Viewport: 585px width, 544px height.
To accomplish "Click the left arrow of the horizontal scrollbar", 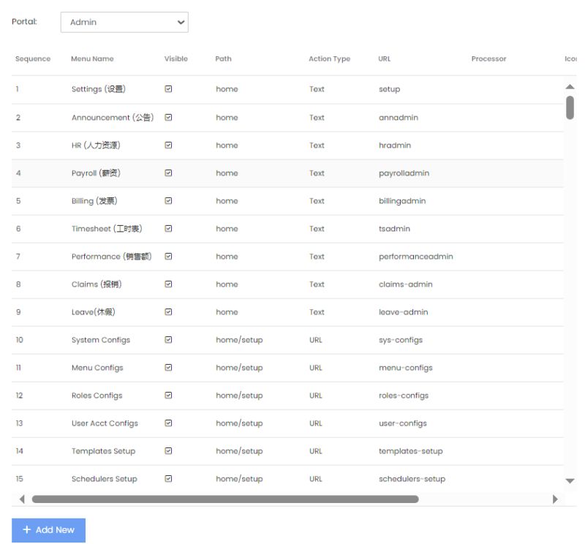I will click(20, 500).
